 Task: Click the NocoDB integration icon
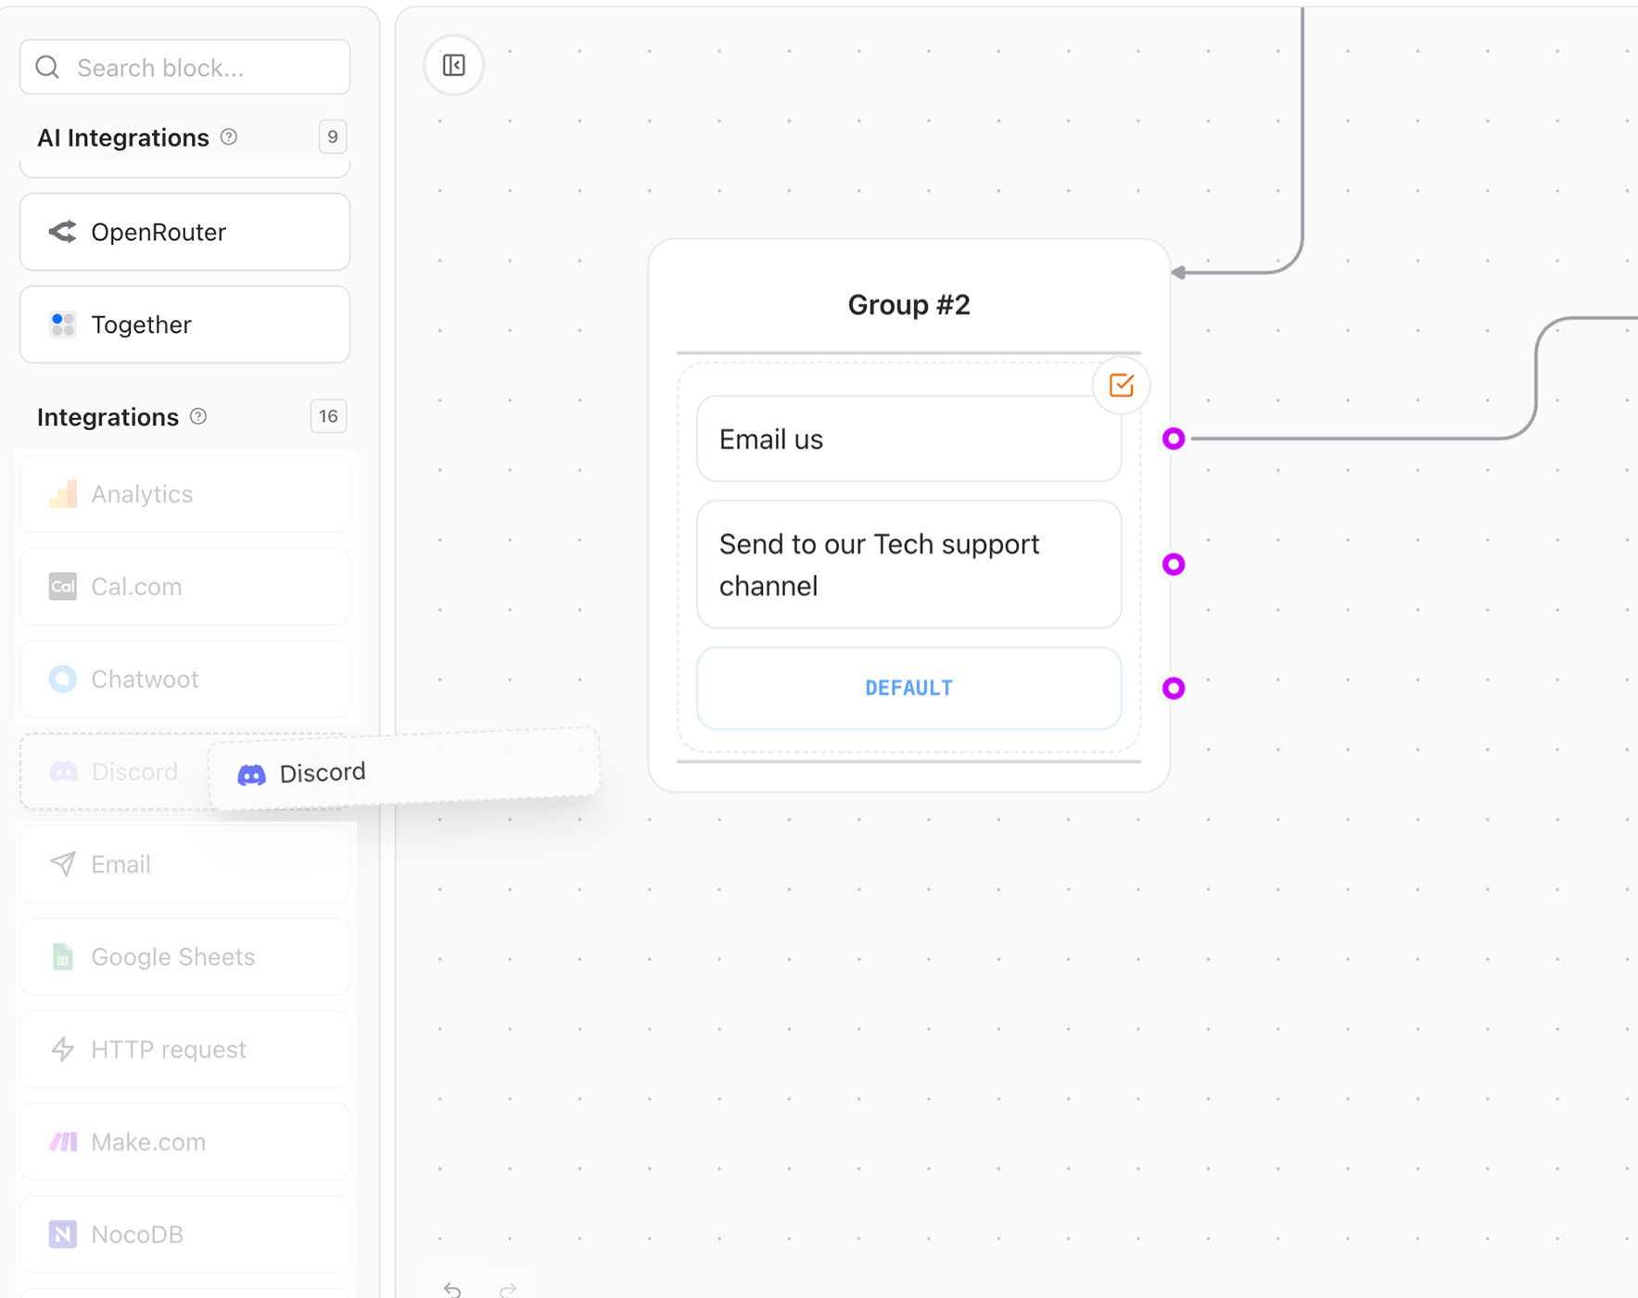pyautogui.click(x=62, y=1234)
